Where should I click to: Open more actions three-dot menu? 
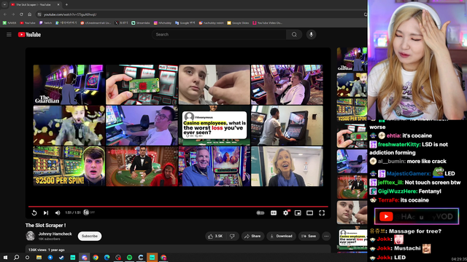pos(326,236)
